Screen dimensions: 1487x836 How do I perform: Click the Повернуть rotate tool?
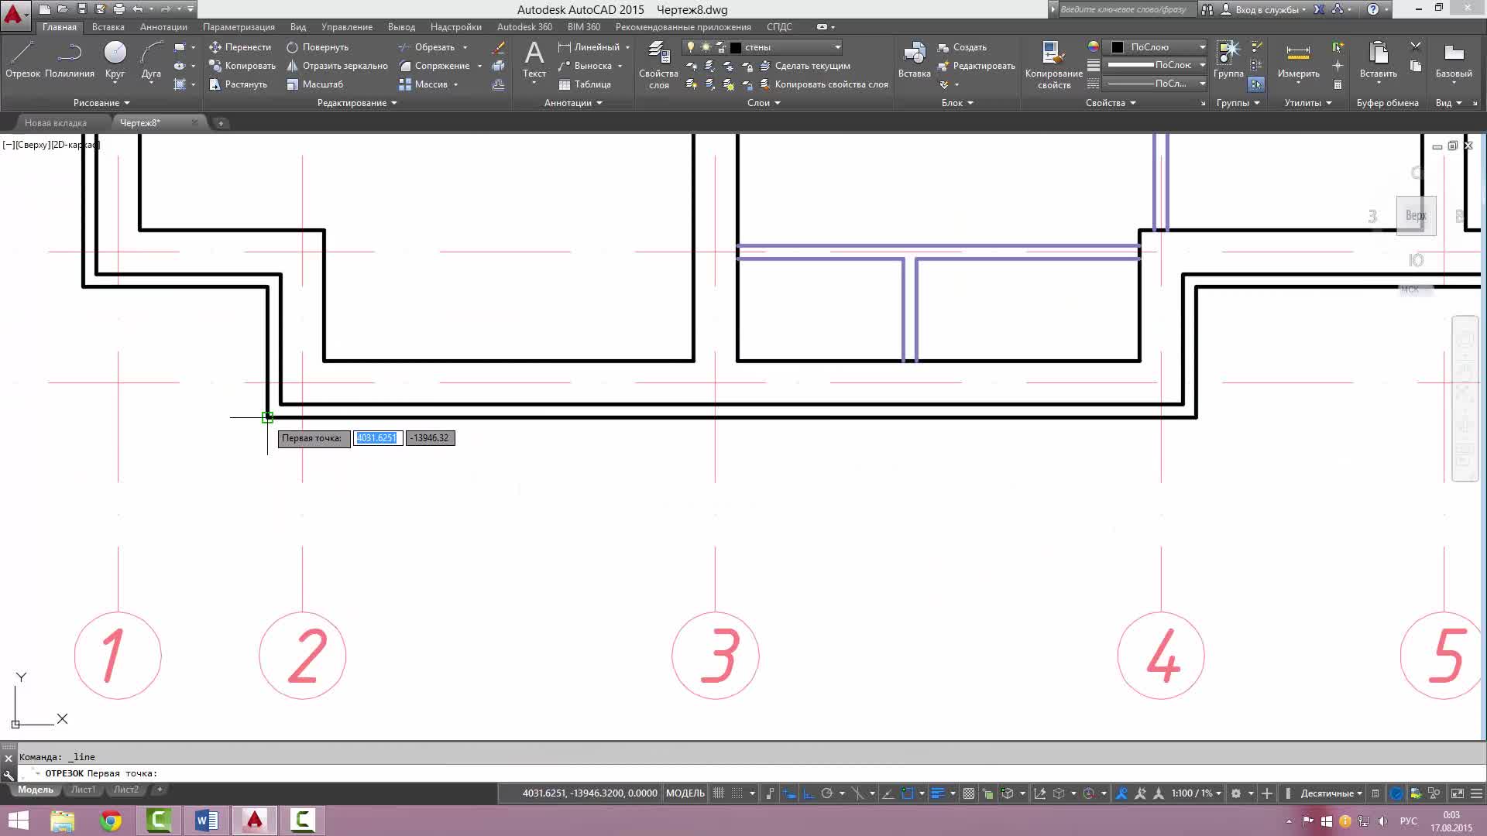[x=318, y=47]
